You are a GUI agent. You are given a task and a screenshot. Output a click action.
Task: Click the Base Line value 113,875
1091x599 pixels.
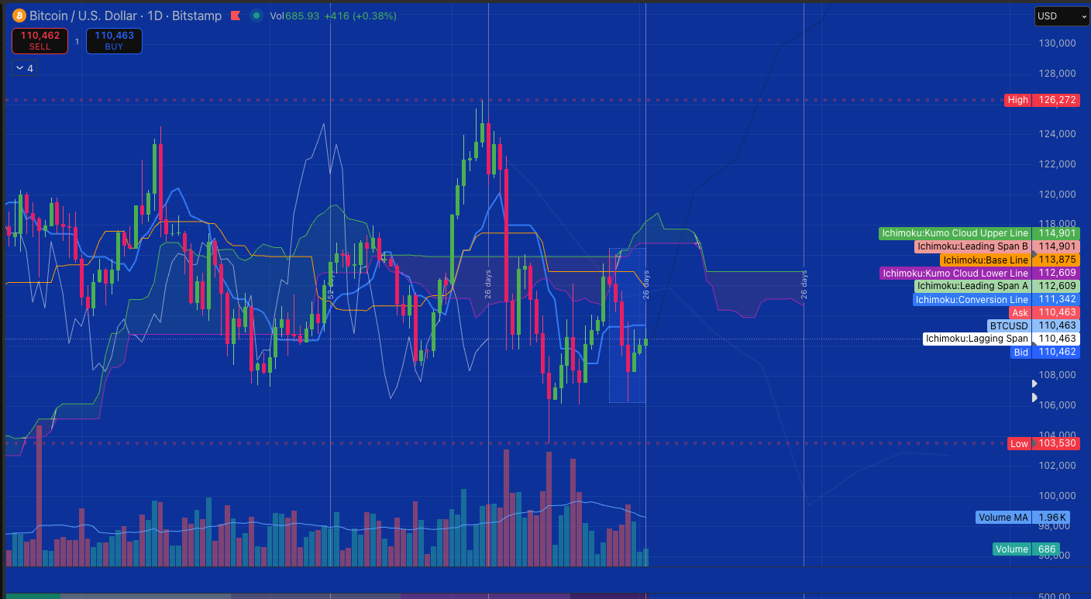(1055, 260)
